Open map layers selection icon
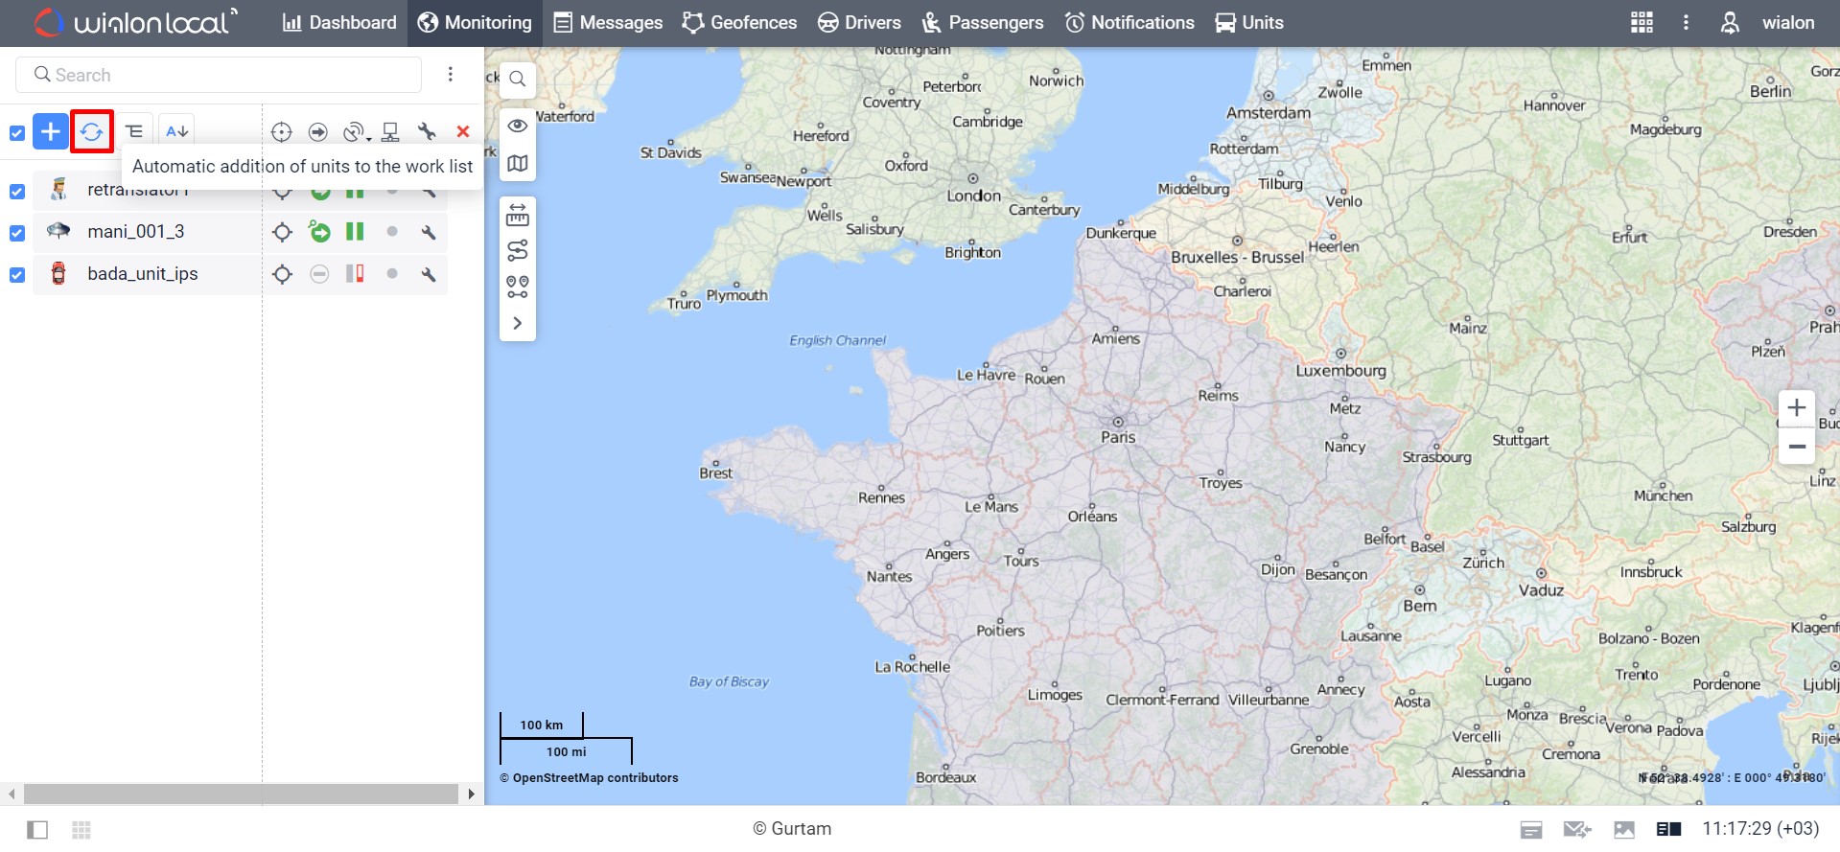 tap(518, 164)
